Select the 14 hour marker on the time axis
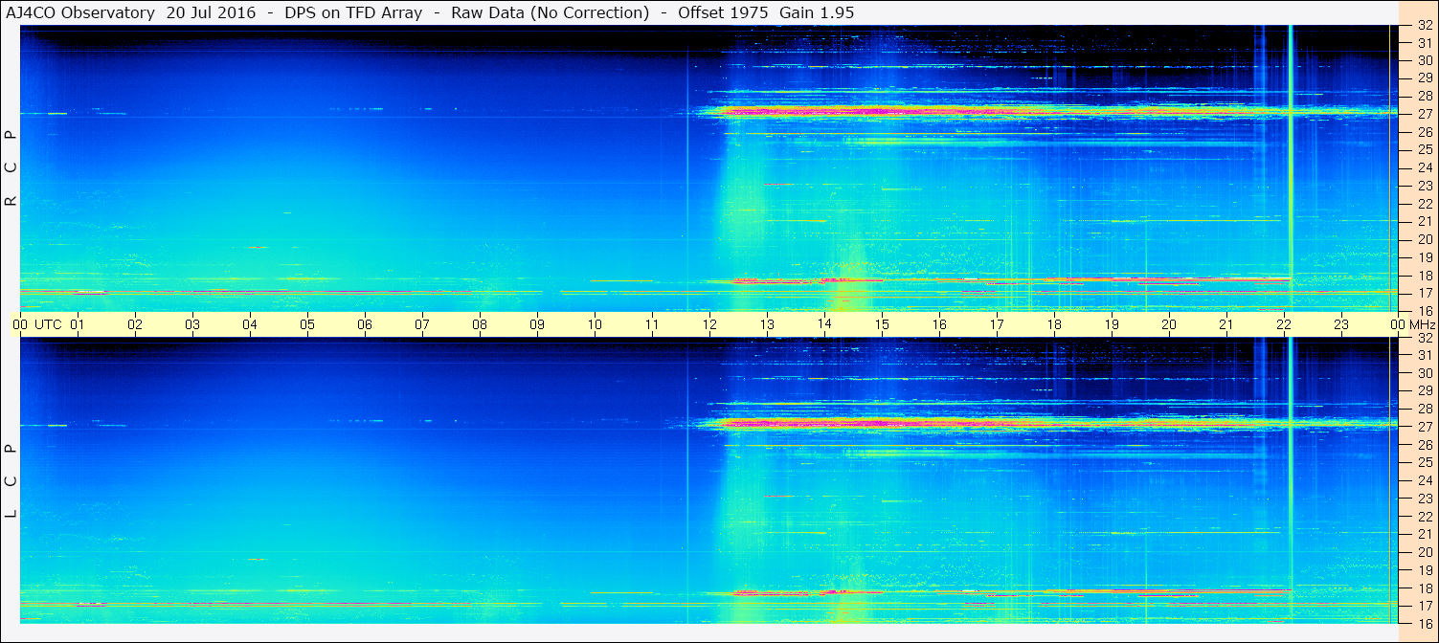Image resolution: width=1439 pixels, height=643 pixels. point(824,324)
